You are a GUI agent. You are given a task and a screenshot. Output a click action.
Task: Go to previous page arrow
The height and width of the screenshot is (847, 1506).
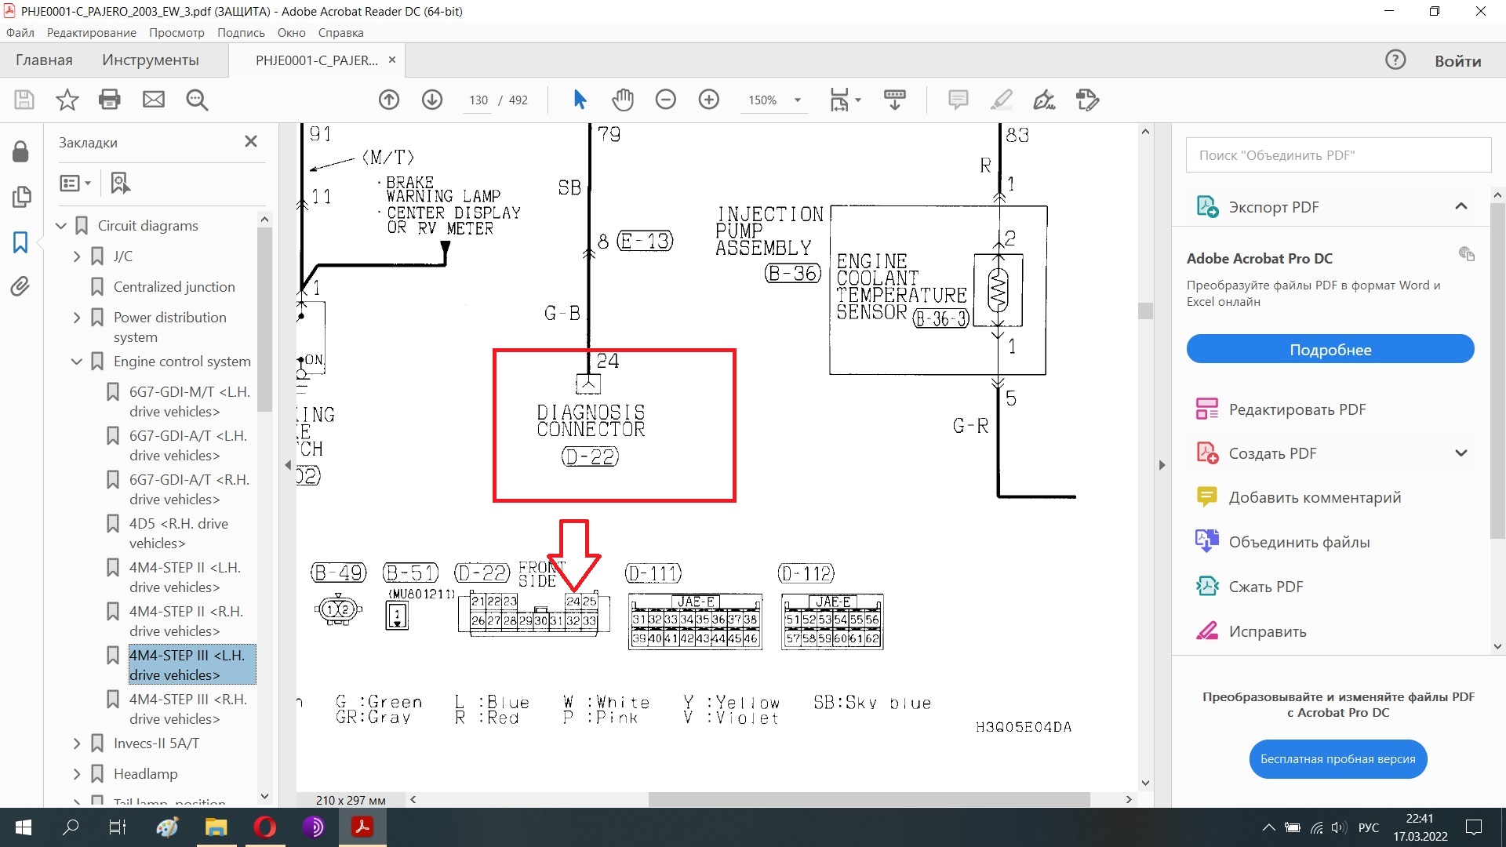coord(389,100)
